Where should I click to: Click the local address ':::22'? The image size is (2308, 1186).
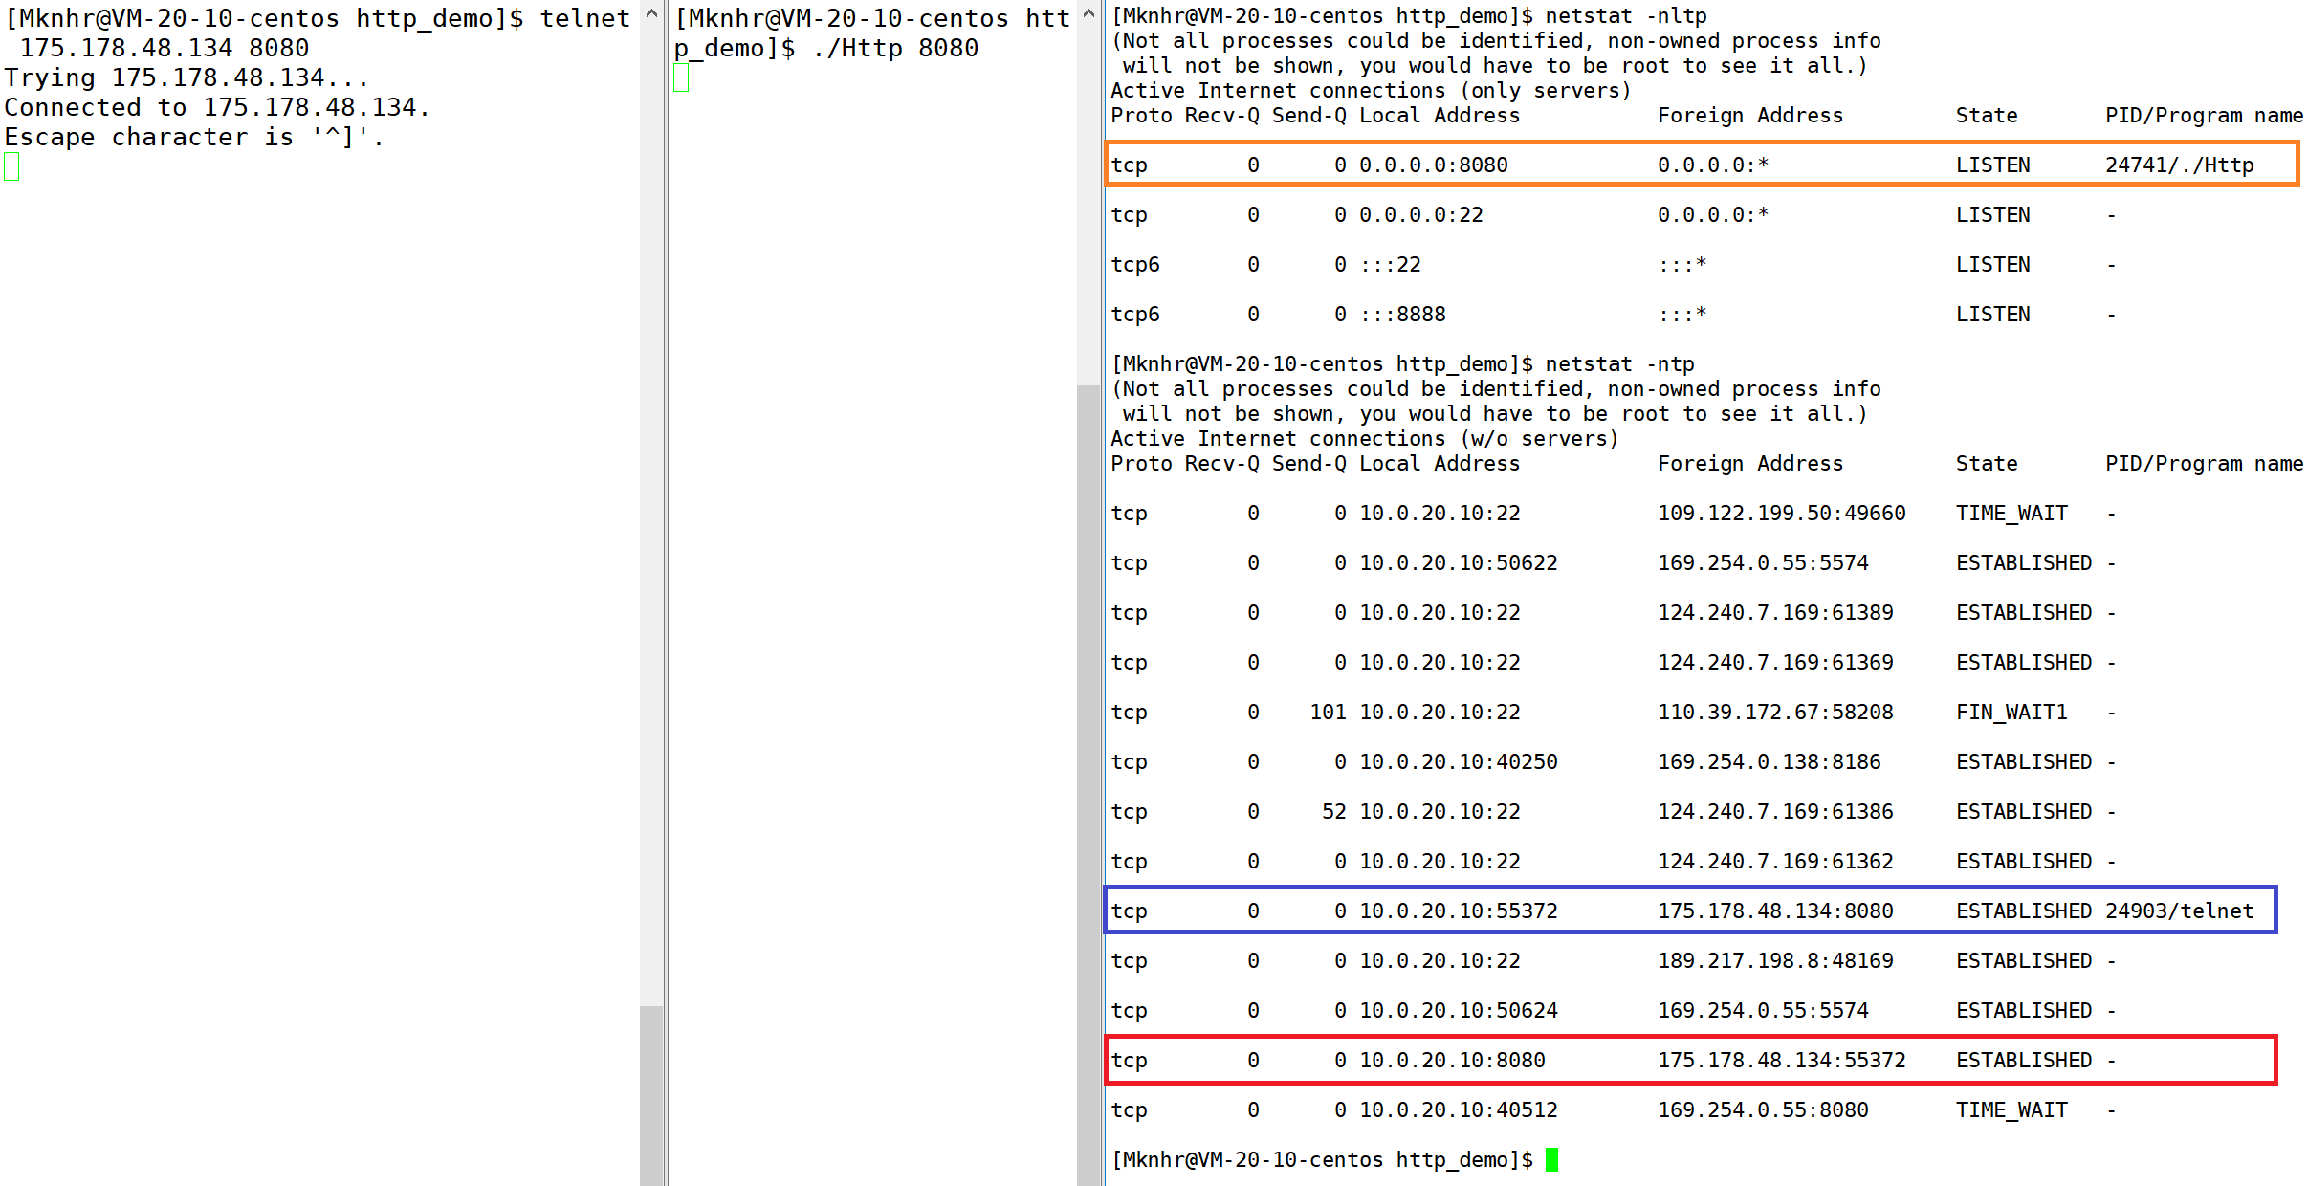[x=1390, y=264]
